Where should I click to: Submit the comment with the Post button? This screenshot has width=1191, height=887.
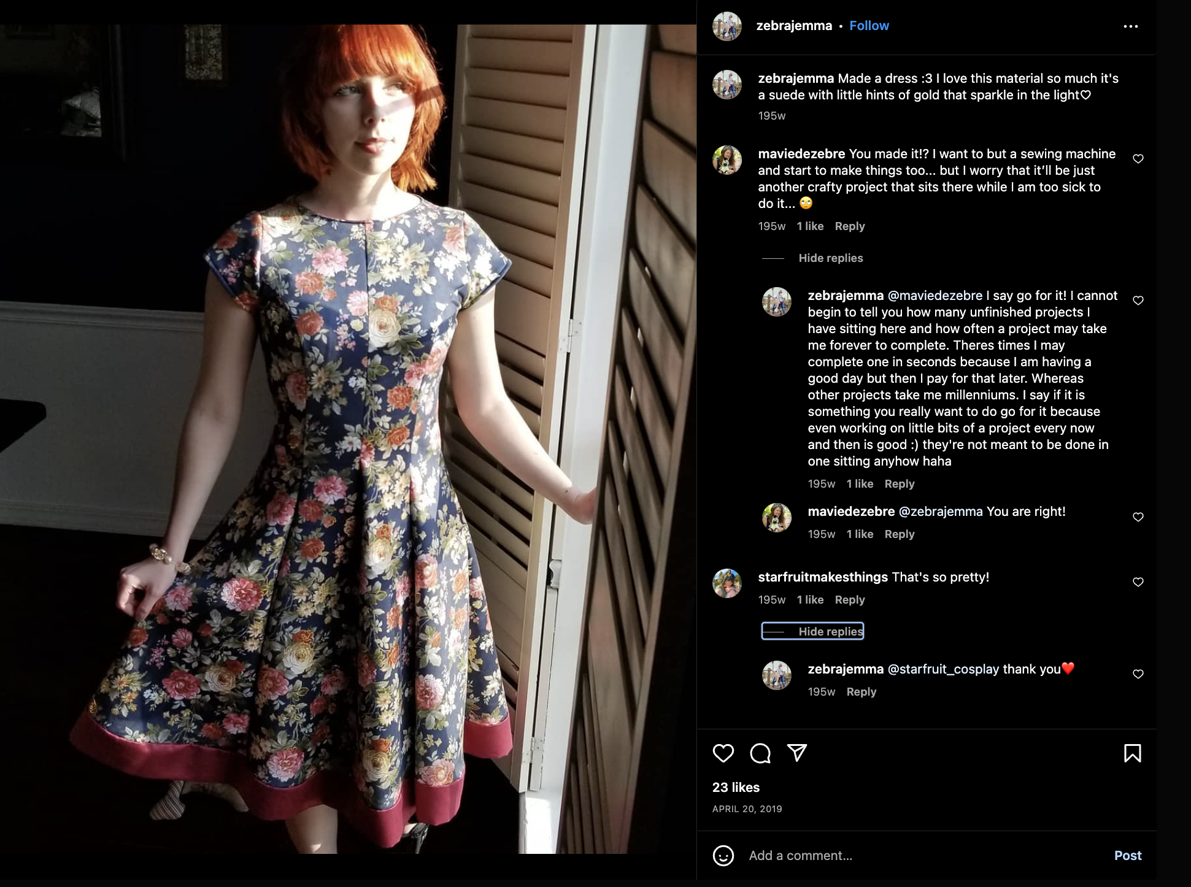(1127, 856)
